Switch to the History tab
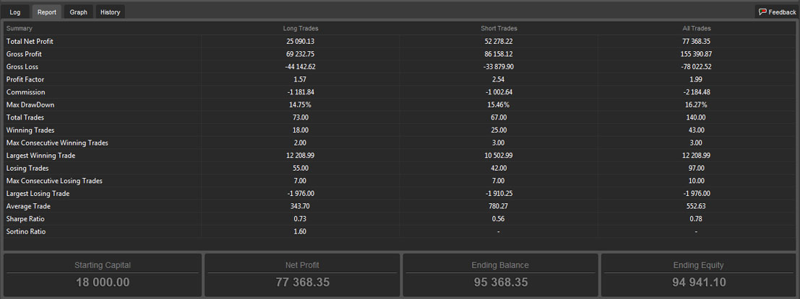The height and width of the screenshot is (299, 800). pos(110,12)
